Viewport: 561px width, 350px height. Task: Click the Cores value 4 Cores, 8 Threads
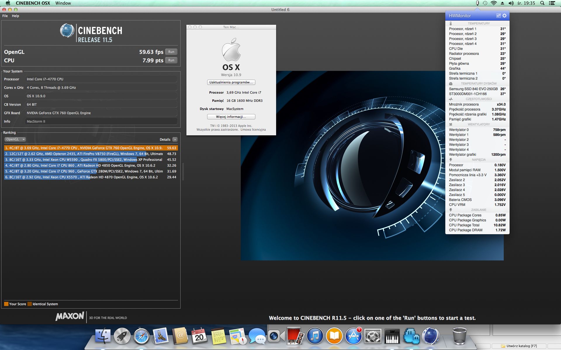click(x=101, y=87)
